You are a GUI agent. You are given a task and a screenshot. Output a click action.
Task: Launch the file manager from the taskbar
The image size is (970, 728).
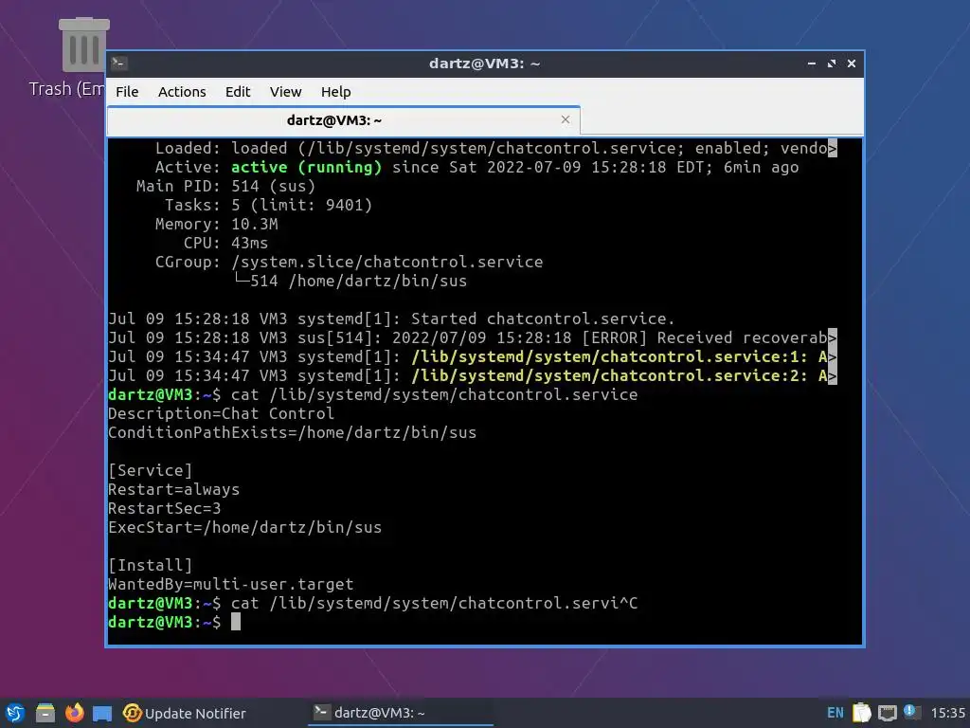tap(45, 713)
